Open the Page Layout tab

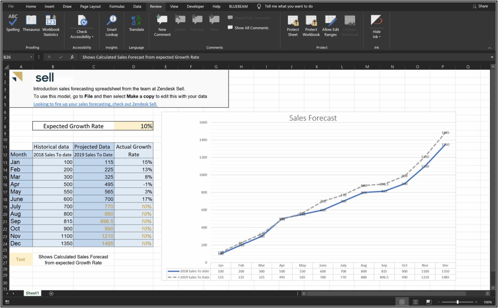pyautogui.click(x=90, y=6)
